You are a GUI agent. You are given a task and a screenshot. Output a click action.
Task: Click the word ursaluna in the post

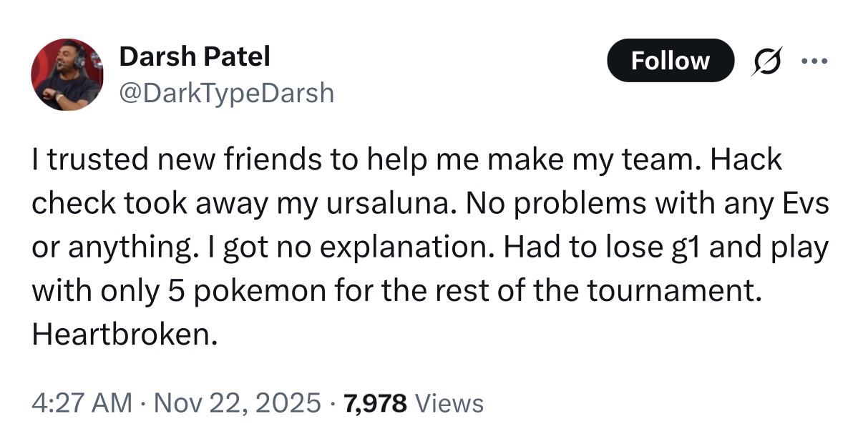(388, 205)
